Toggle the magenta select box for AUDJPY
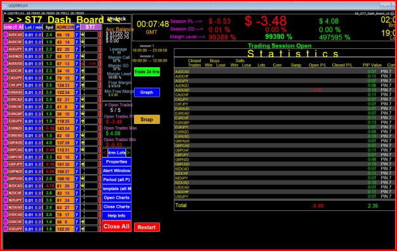Screen dimensions: 397x251 (6, 49)
